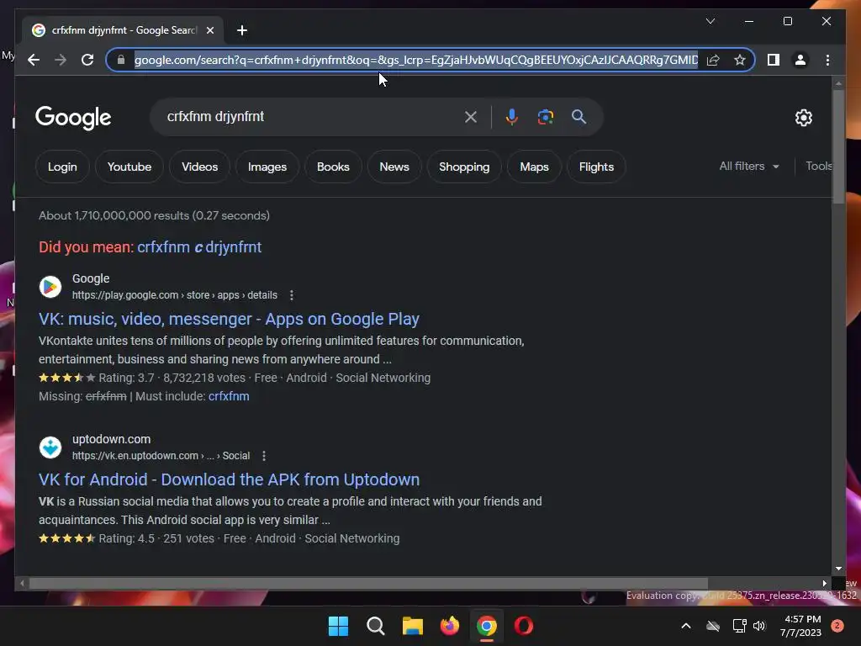Image resolution: width=861 pixels, height=646 pixels.
Task: Open File Explorer from the taskbar
Action: (x=412, y=626)
